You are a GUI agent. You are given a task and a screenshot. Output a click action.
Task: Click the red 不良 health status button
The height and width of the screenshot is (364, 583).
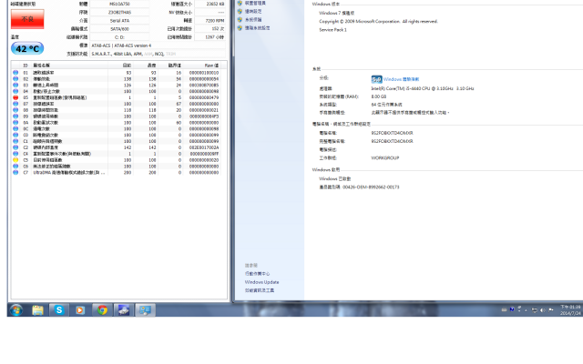tap(27, 19)
